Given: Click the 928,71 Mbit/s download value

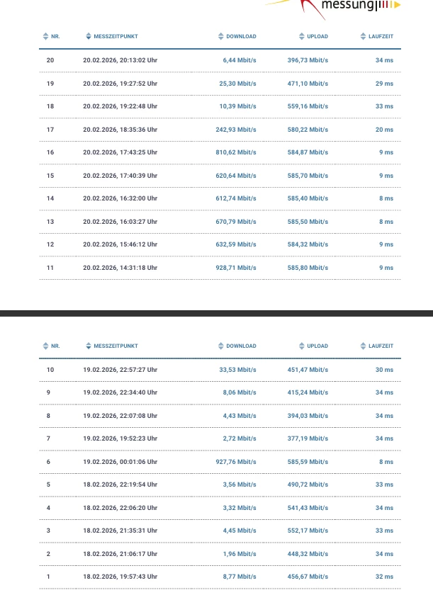Looking at the screenshot, I should pos(236,267).
